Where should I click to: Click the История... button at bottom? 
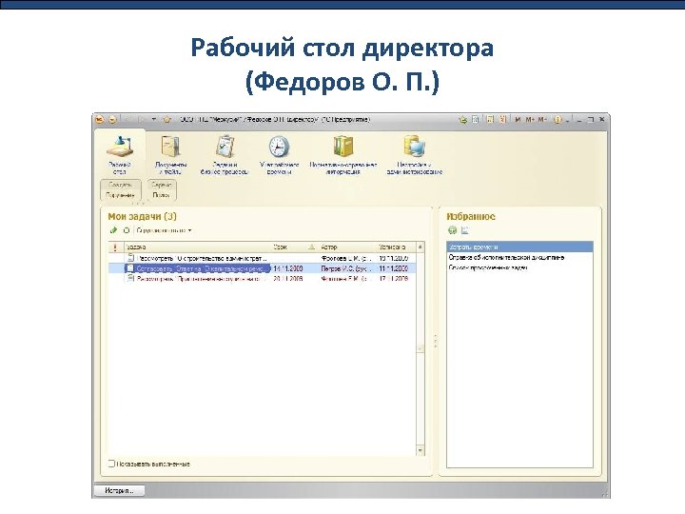(x=119, y=491)
